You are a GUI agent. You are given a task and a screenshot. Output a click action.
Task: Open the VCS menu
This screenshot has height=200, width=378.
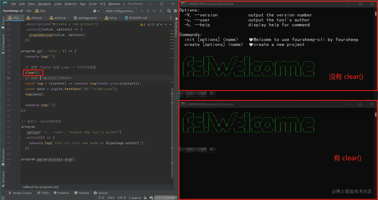pyautogui.click(x=102, y=4)
